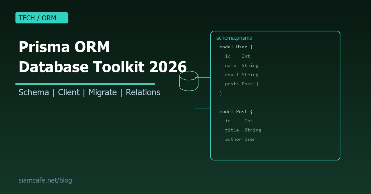Click the teal highlight on TECH / ORM label

pyautogui.click(x=42, y=18)
